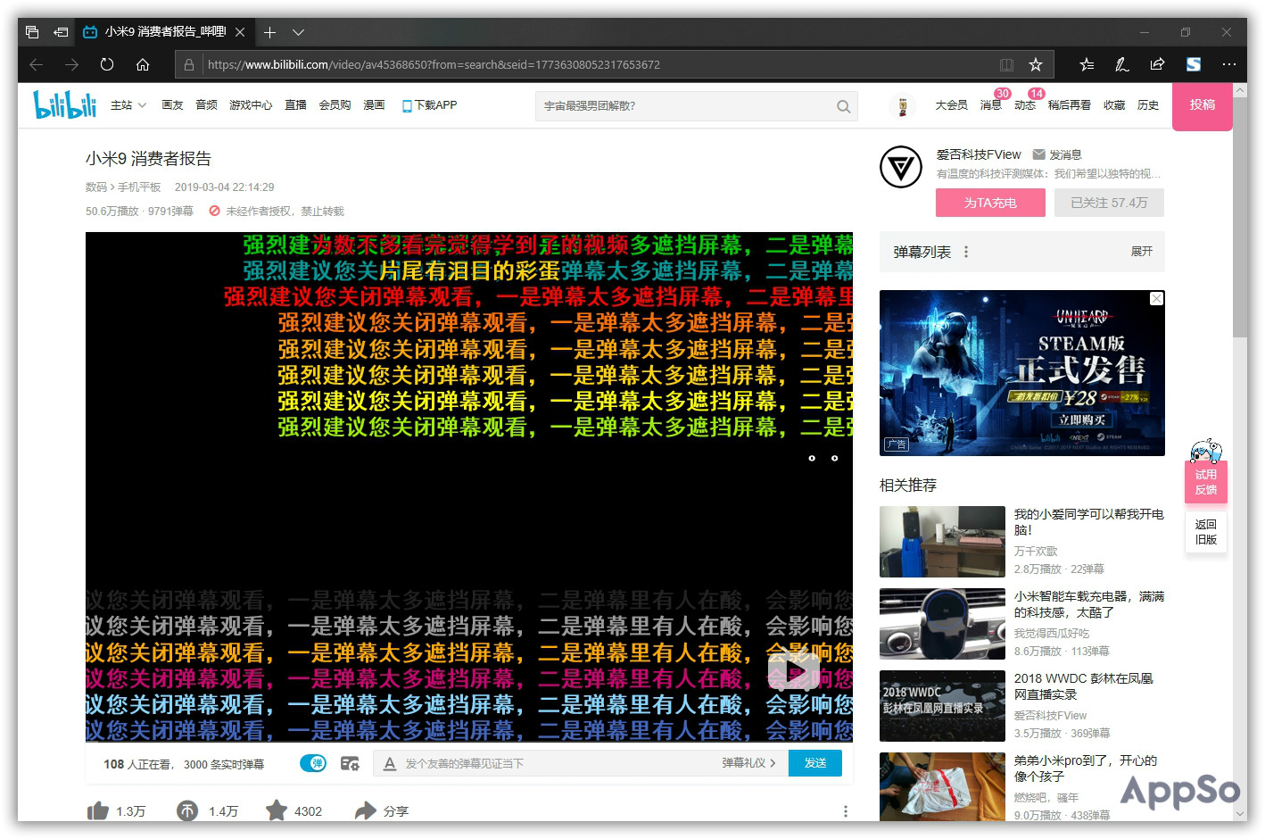Click the share arrow icon
The height and width of the screenshot is (839, 1265).
pyautogui.click(x=366, y=810)
